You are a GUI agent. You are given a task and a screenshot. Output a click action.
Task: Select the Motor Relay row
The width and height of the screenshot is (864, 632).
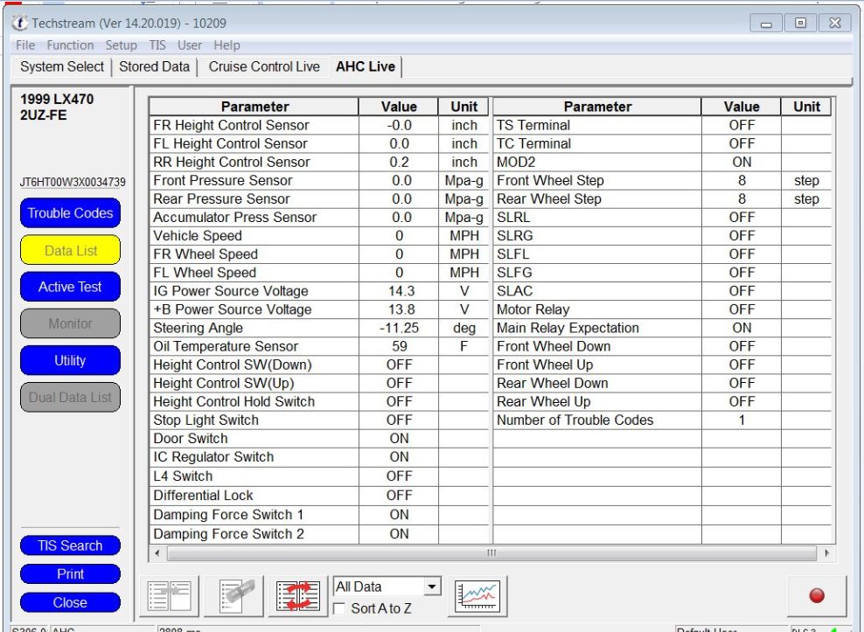[x=662, y=309]
